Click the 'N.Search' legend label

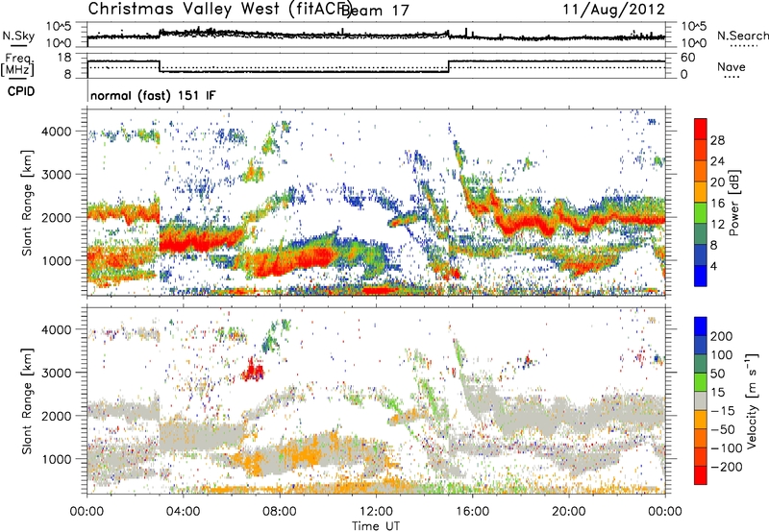click(742, 36)
